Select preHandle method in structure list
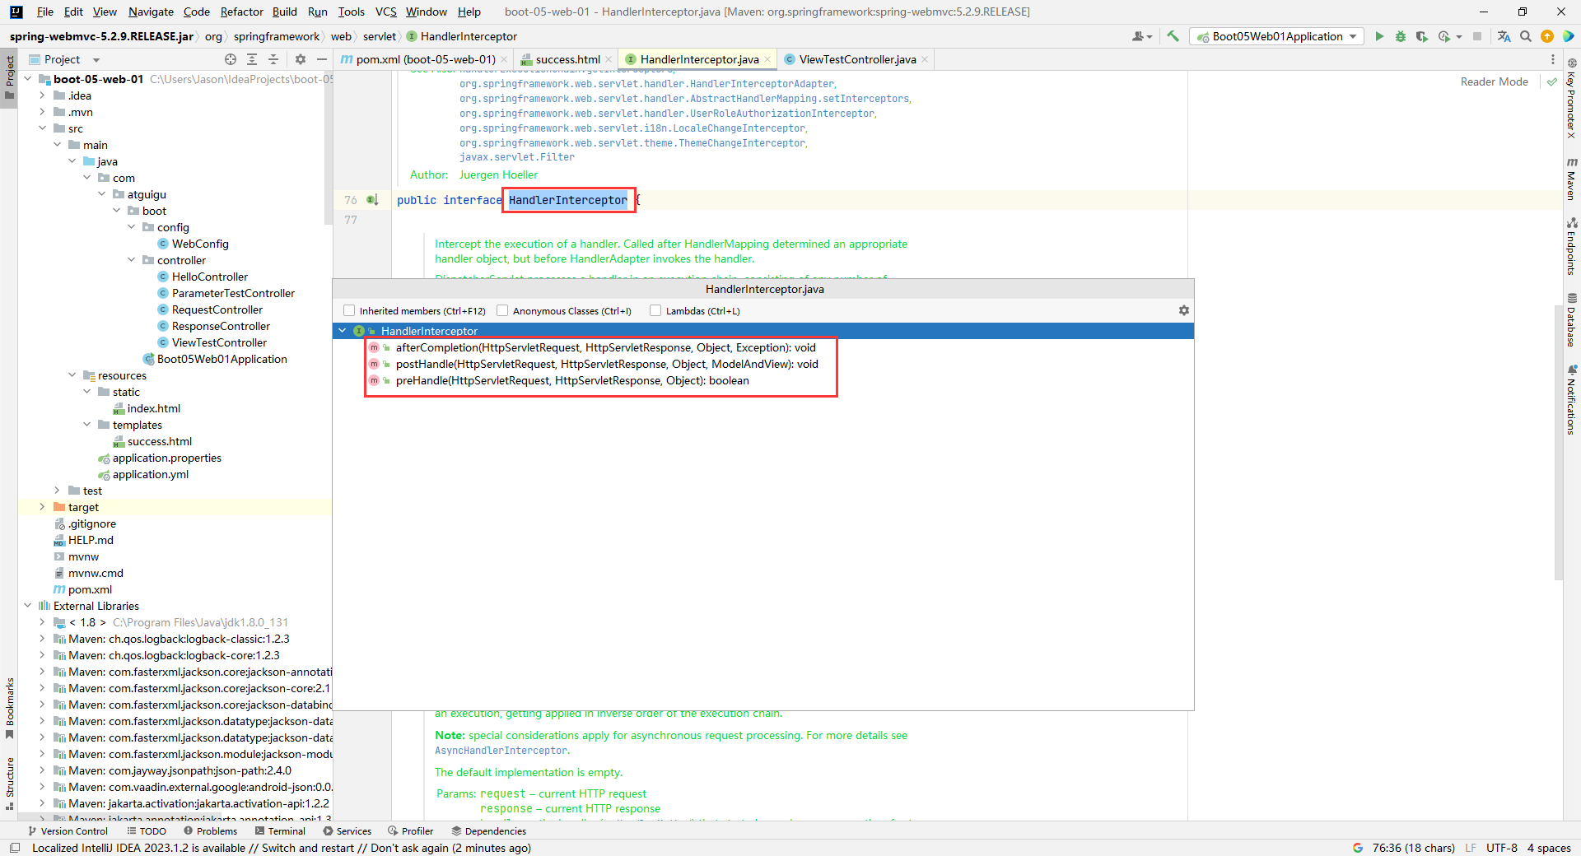The width and height of the screenshot is (1581, 856). pos(571,380)
